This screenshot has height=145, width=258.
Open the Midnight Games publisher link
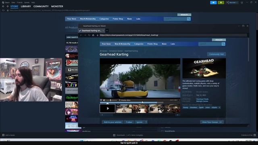pyautogui.click(x=202, y=101)
